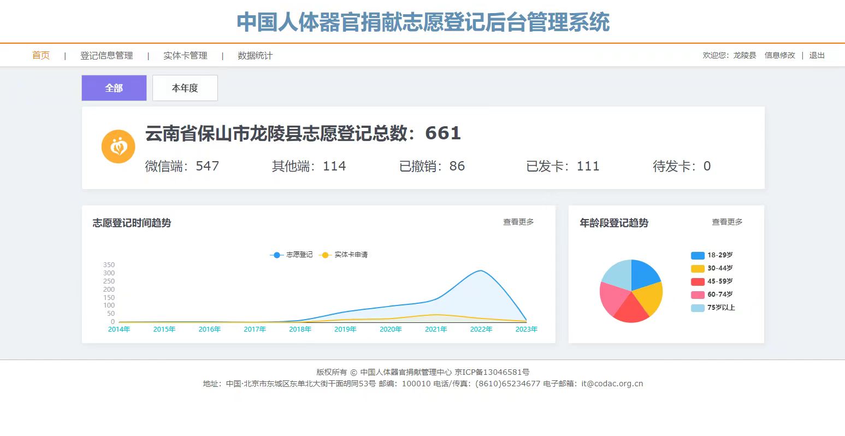Switch to the 本年度 filter tab
This screenshot has width=845, height=436.
coord(185,88)
